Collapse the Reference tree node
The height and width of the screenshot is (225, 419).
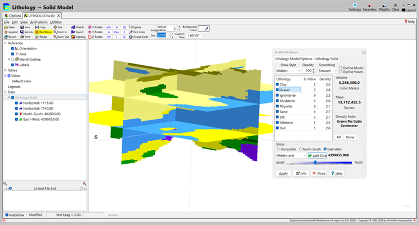click(x=5, y=43)
